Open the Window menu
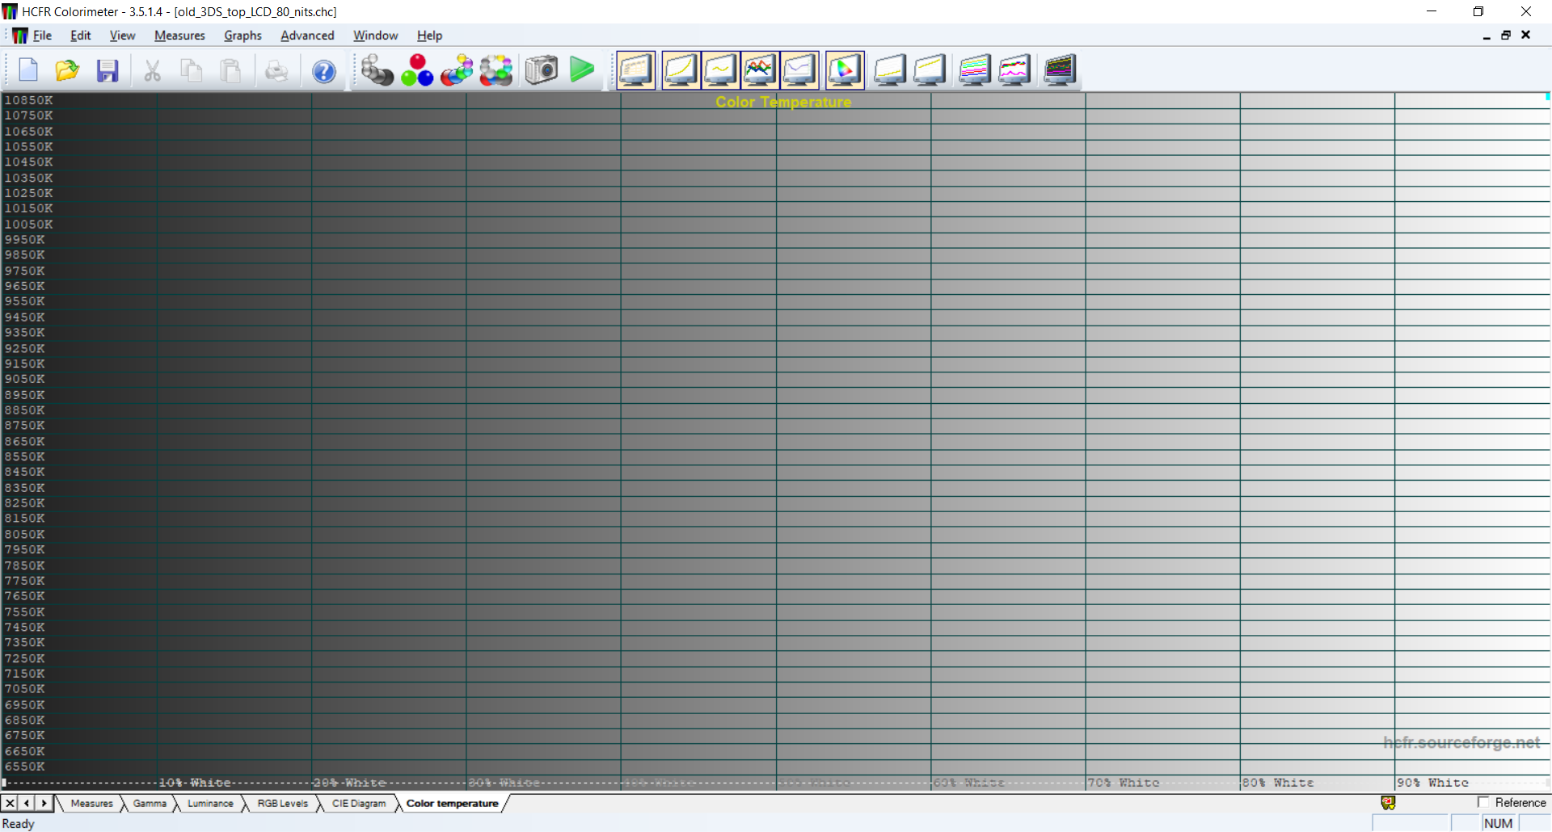The height and width of the screenshot is (832, 1552). 375,36
